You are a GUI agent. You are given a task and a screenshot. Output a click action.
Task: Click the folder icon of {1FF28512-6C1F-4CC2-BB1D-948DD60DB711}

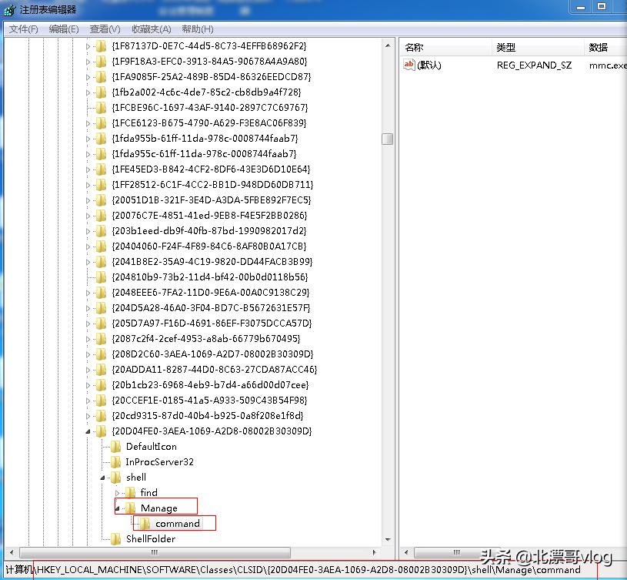102,185
